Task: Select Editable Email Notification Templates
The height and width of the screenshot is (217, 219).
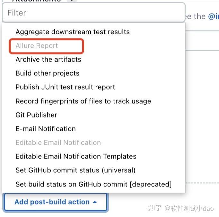Action: [76, 156]
